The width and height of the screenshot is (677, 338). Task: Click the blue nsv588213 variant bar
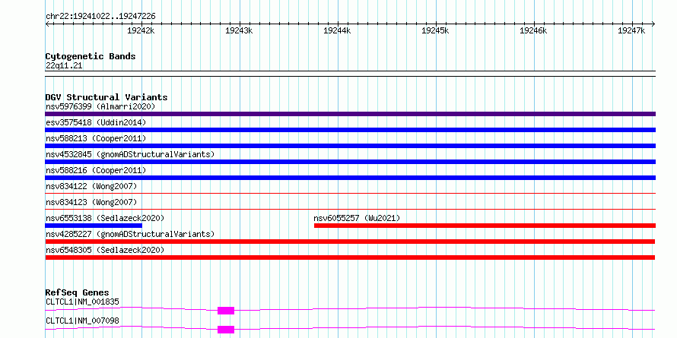350,146
